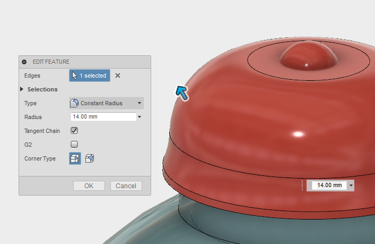Image resolution: width=375 pixels, height=244 pixels.
Task: Grab the dotted handle beside on-canvas radius
Action: 302,186
